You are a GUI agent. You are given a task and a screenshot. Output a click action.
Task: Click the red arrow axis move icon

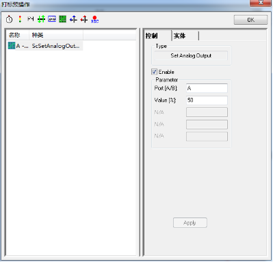click(x=84, y=19)
